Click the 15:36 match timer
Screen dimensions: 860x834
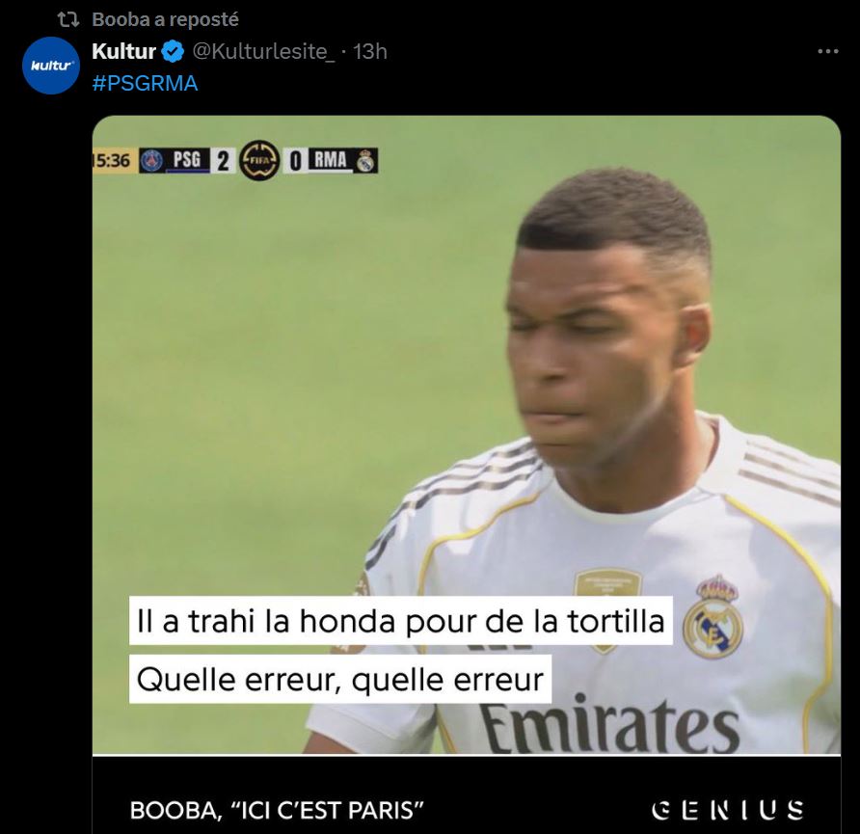pos(113,161)
